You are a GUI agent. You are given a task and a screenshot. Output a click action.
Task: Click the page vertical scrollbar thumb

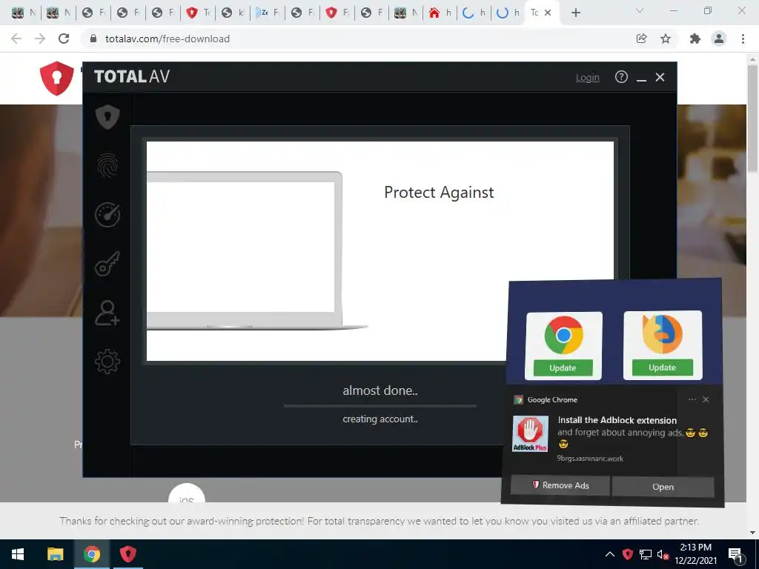pyautogui.click(x=752, y=118)
